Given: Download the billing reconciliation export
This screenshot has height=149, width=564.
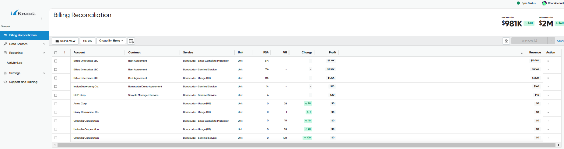Looking at the screenshot, I should coord(506,41).
